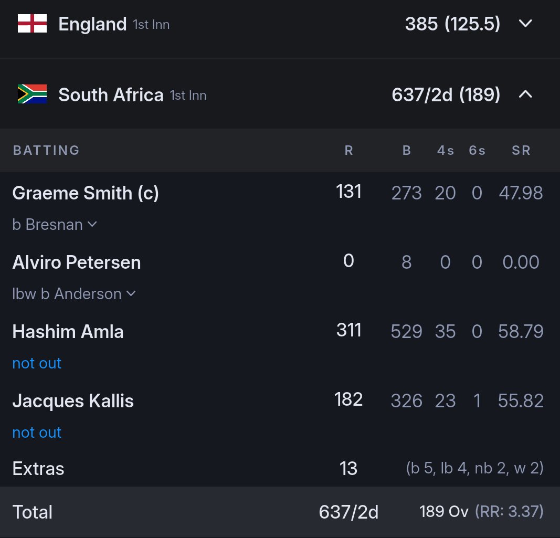Click the BATTING column header
The height and width of the screenshot is (538, 560).
[46, 151]
